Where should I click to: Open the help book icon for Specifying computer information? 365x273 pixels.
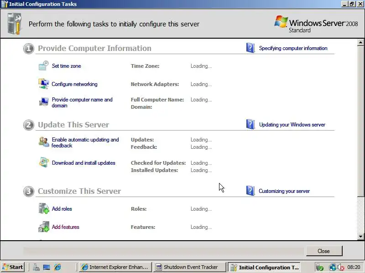[250, 48]
